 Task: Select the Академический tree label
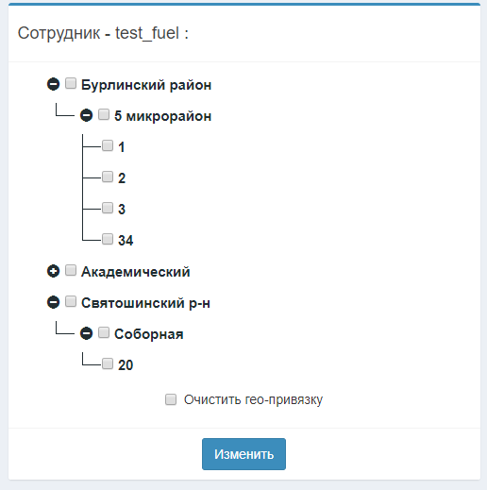pyautogui.click(x=136, y=272)
